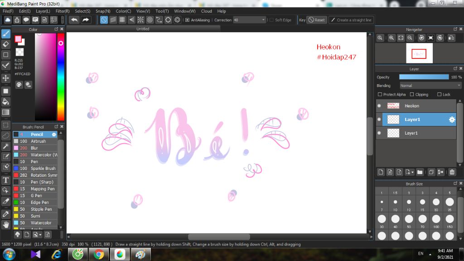Click the rainbow hue slider
This screenshot has height=261, width=464.
61,77
